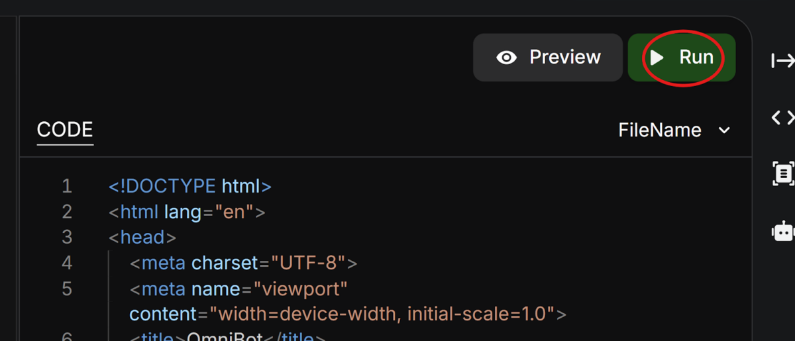Click the framed document sidebar icon
This screenshot has width=795, height=341.
783,173
